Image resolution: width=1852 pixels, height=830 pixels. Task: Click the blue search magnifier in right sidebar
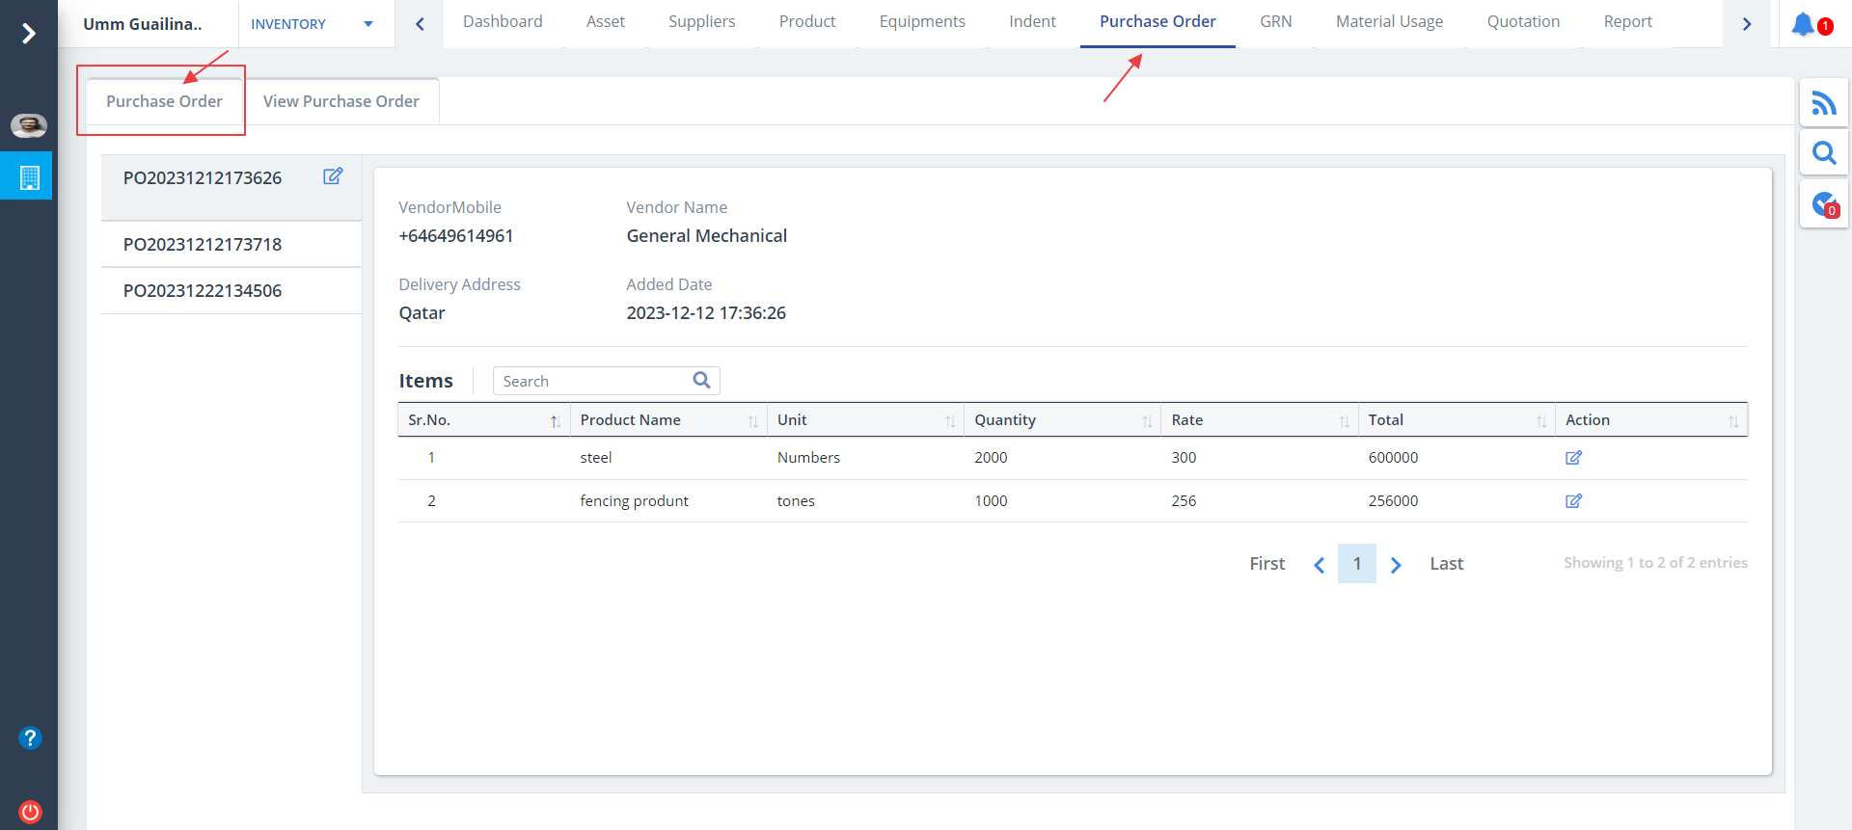pyautogui.click(x=1823, y=153)
